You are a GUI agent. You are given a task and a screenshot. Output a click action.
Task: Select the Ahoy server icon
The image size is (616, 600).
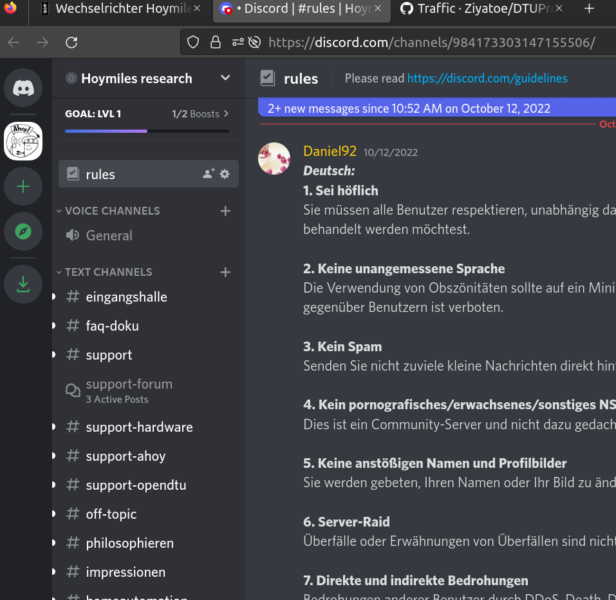pyautogui.click(x=23, y=141)
